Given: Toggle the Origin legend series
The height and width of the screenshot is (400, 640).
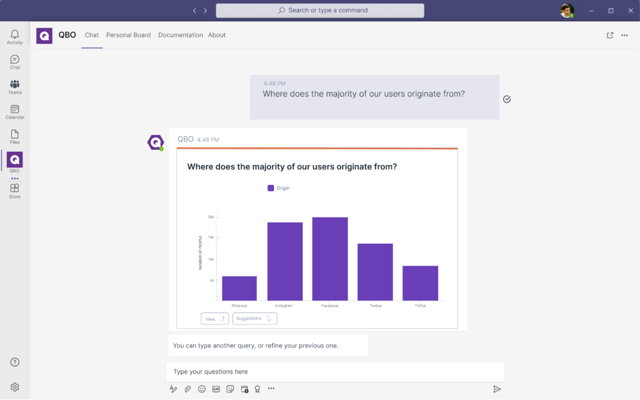Looking at the screenshot, I should coord(278,187).
